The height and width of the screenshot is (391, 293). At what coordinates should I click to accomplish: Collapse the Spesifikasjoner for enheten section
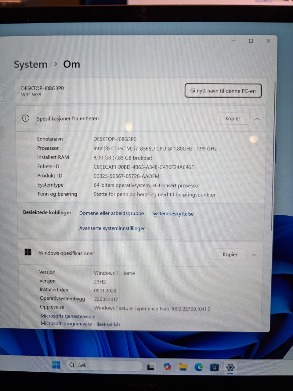[257, 119]
